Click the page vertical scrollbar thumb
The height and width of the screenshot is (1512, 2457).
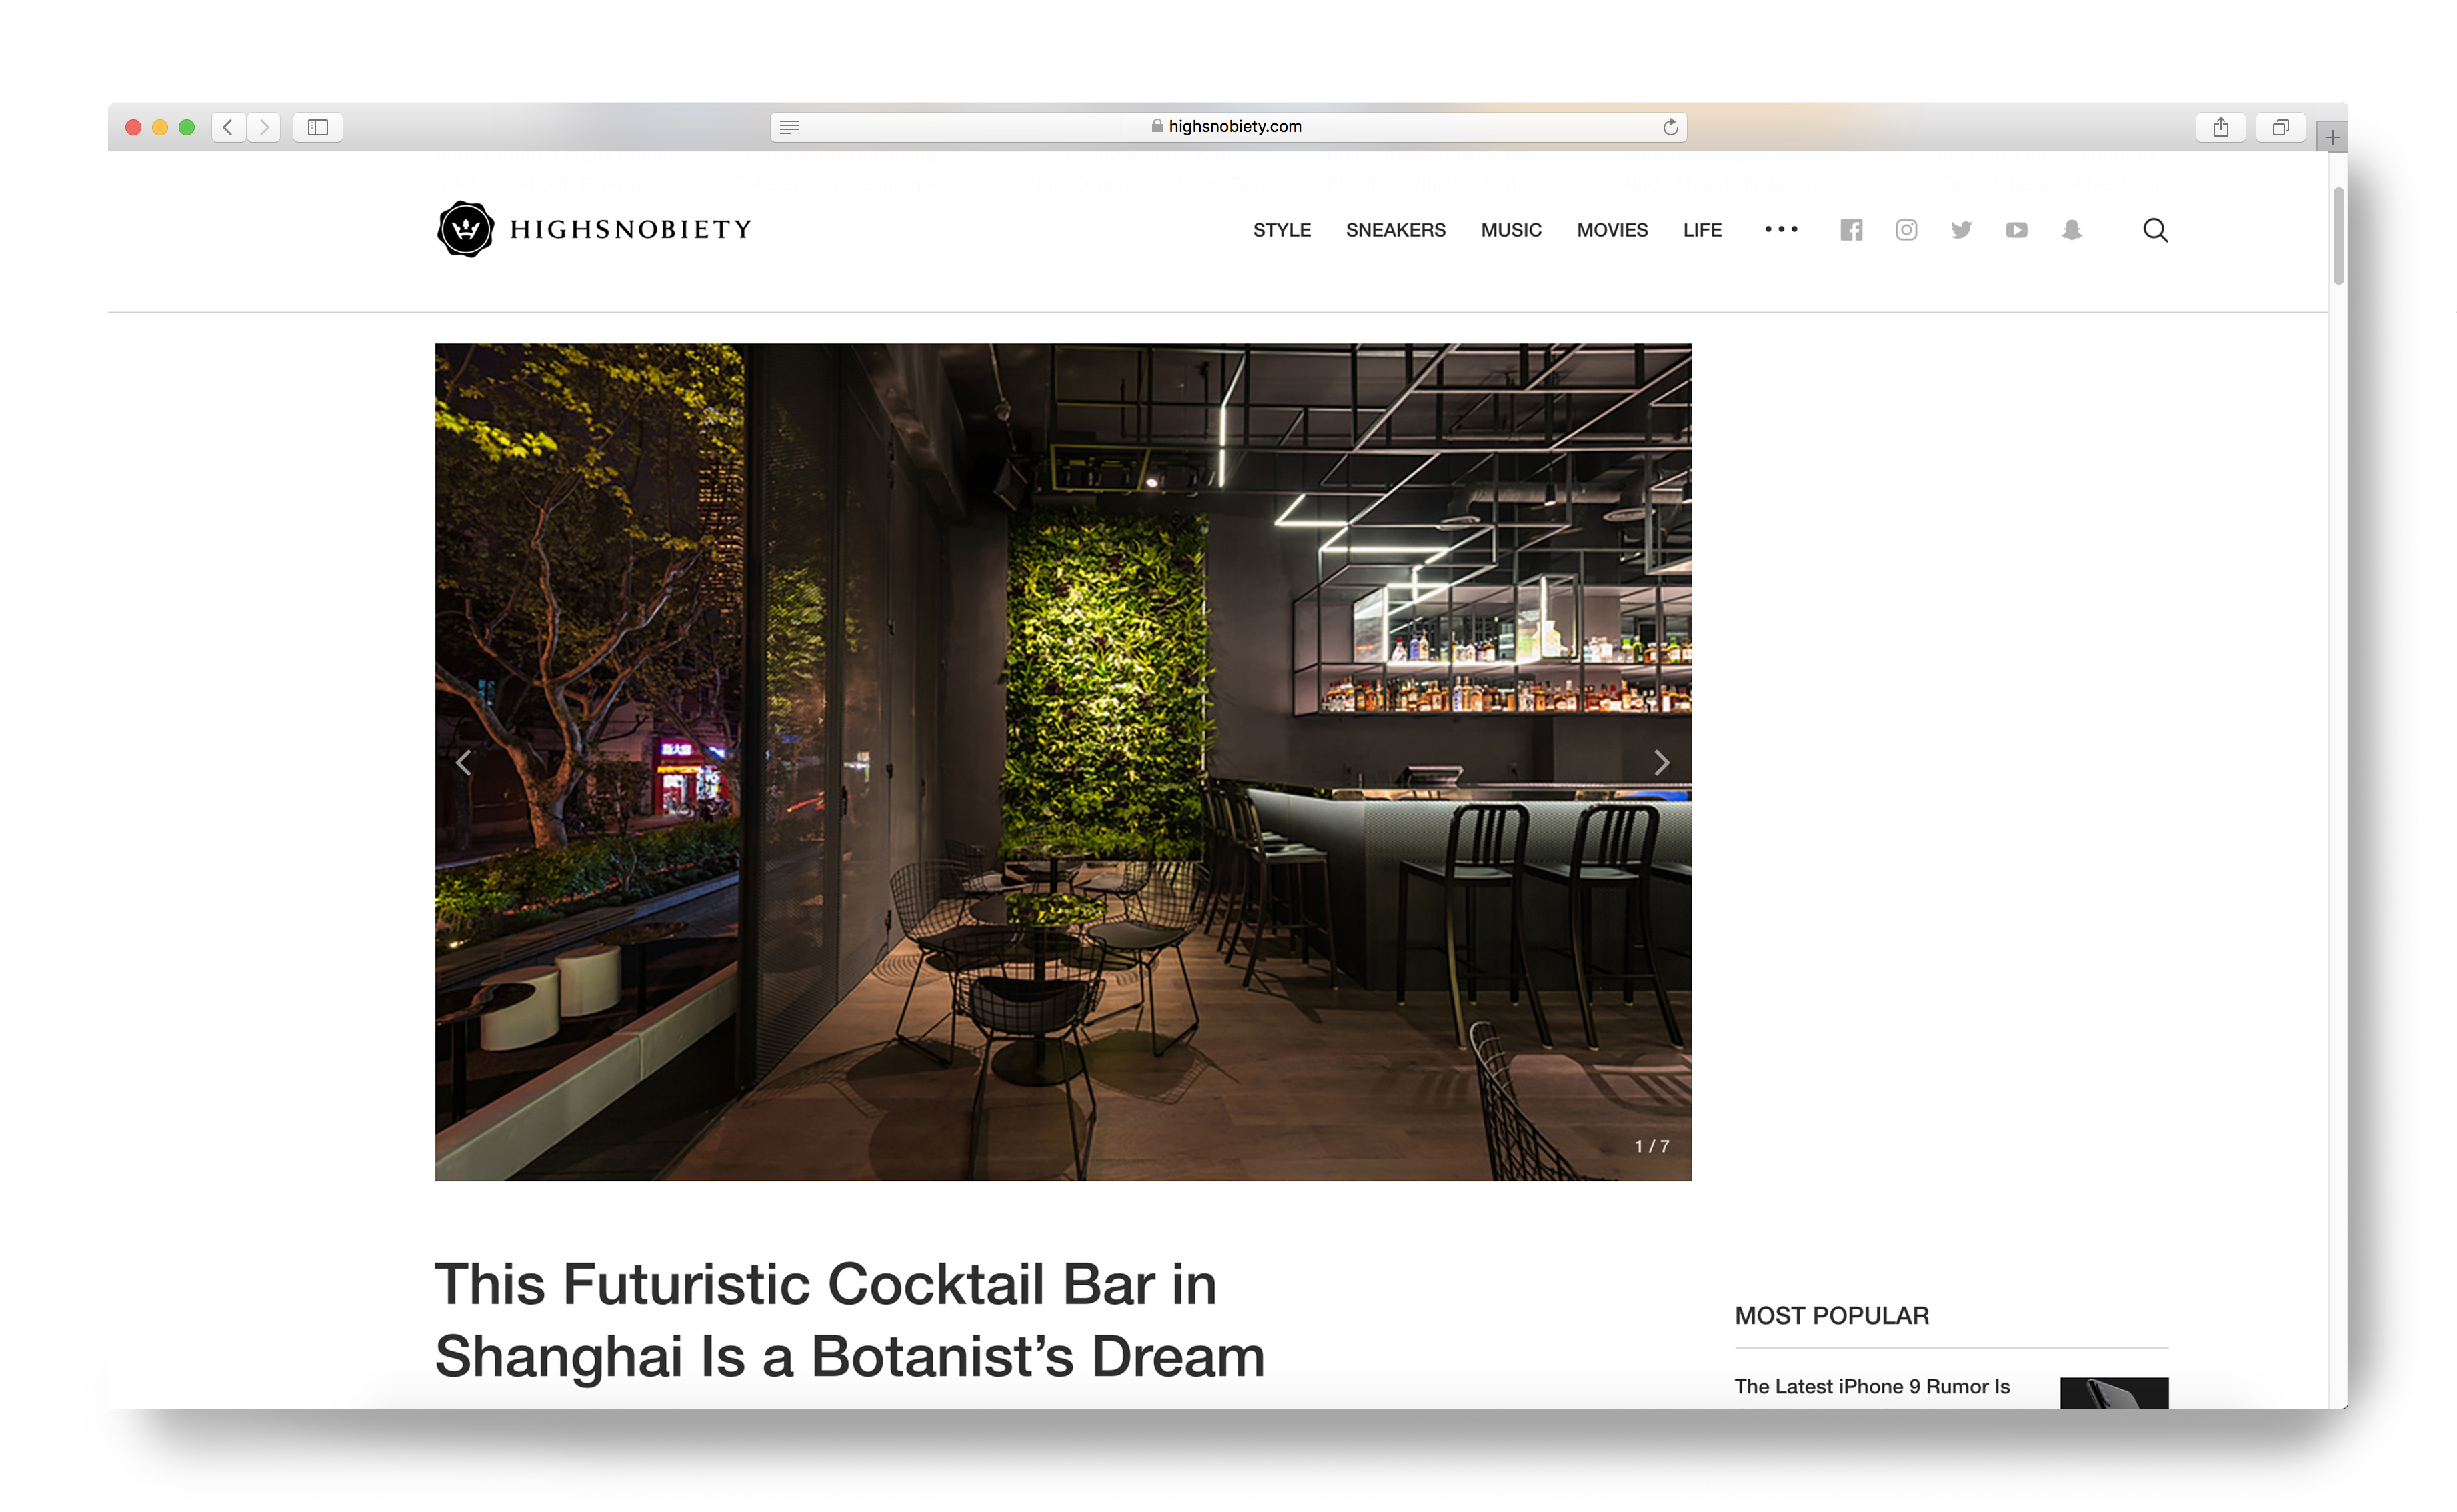tap(2338, 236)
